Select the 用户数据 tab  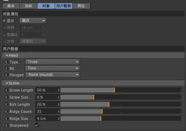[64, 6]
